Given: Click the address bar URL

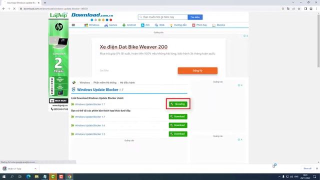Looking at the screenshot, I should coord(55,9).
